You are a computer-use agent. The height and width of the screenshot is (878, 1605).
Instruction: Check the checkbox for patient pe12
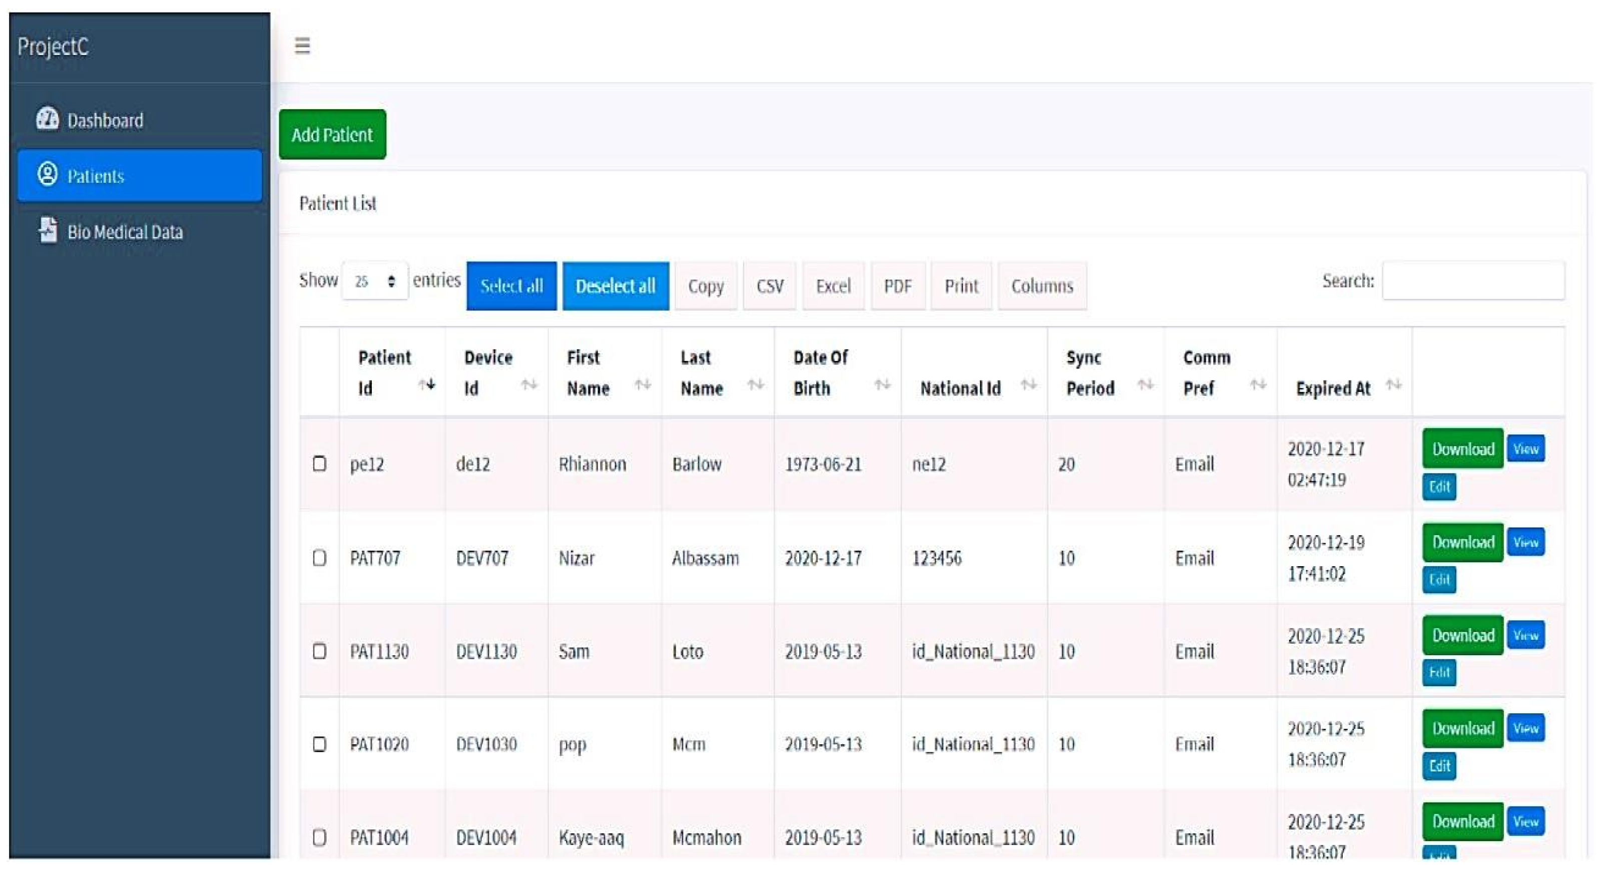pos(320,464)
